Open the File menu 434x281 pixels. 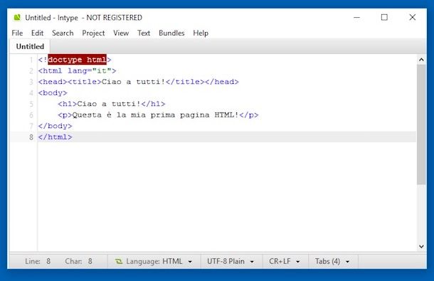(17, 33)
